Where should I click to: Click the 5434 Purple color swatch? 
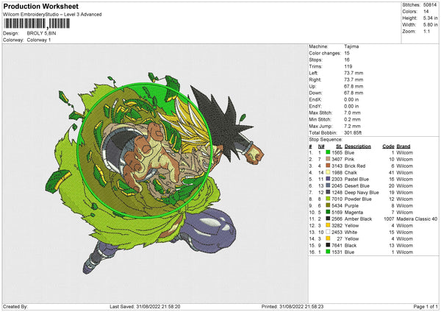(x=328, y=205)
